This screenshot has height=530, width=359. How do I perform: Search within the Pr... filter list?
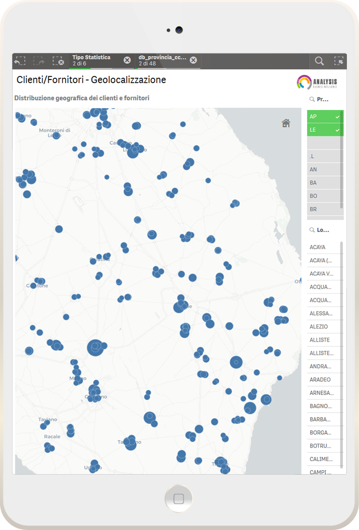point(312,100)
